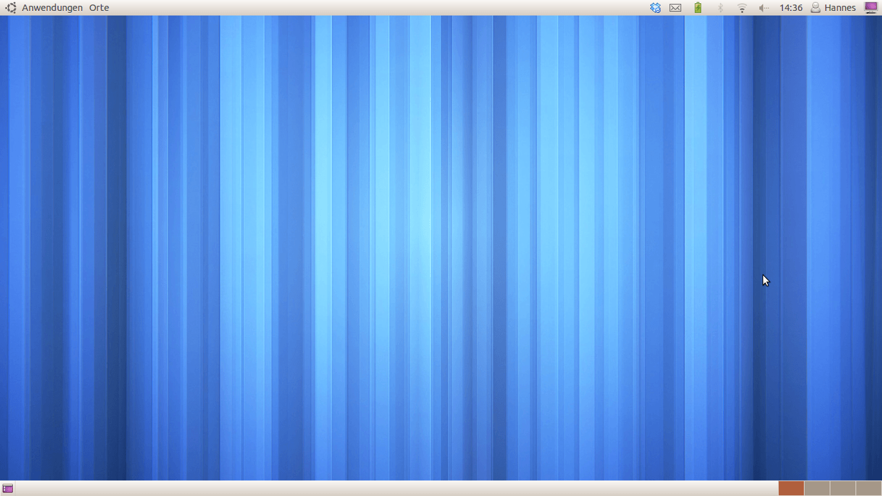The image size is (882, 496).
Task: Switch to the second workspace
Action: (x=817, y=488)
